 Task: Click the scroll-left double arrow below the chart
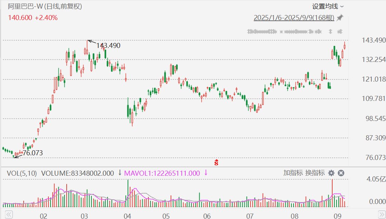click(x=9, y=214)
